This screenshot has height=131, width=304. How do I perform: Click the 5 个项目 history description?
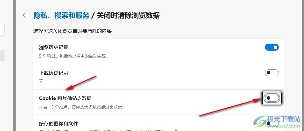pyautogui.click(x=73, y=56)
